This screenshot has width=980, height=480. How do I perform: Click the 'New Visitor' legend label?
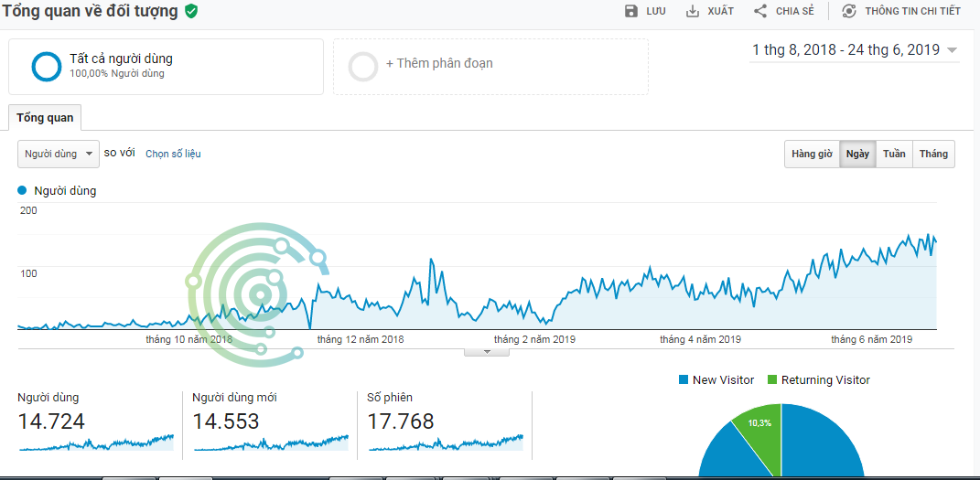[x=723, y=379]
